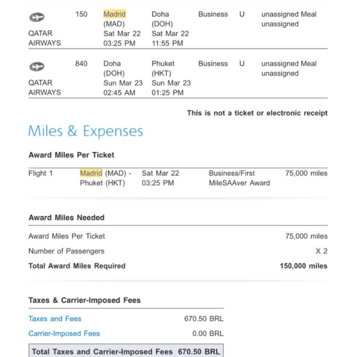Click the 'not a ticket or electronic receipt' notice
337x357 pixels.
tap(257, 113)
